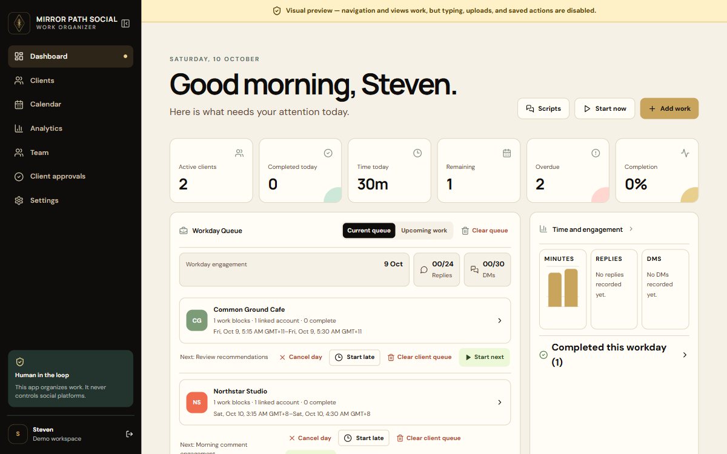Clear client queue for Northstar Studio
The width and height of the screenshot is (727, 454).
pyautogui.click(x=429, y=438)
